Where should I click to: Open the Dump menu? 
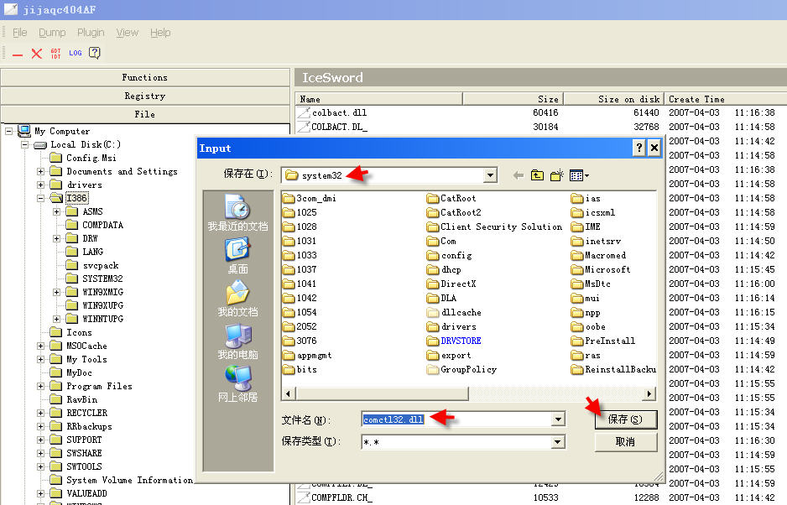coord(52,33)
